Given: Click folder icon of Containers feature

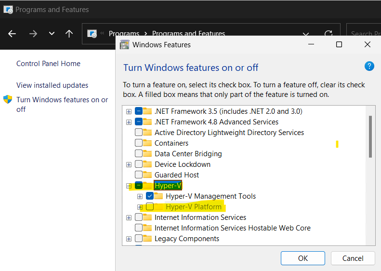Looking at the screenshot, I should [x=147, y=143].
